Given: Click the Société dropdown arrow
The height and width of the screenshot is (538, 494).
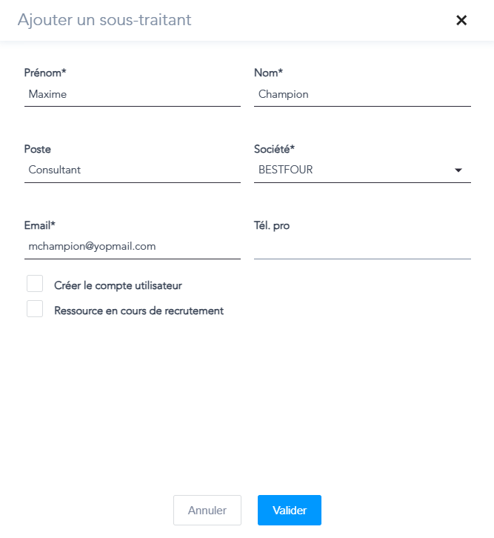Looking at the screenshot, I should 458,170.
